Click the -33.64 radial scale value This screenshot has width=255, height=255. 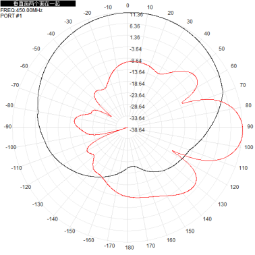(x=137, y=118)
